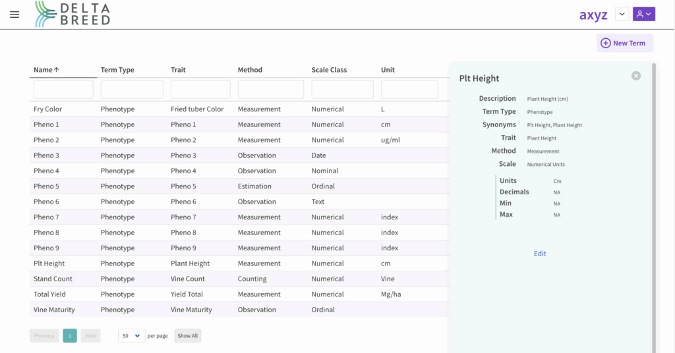Click the Name filter input field
This screenshot has width=675, height=353.
(63, 90)
